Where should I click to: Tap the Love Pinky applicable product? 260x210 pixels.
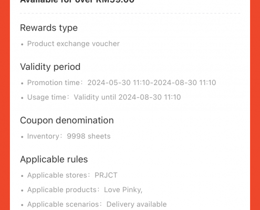coord(123,190)
